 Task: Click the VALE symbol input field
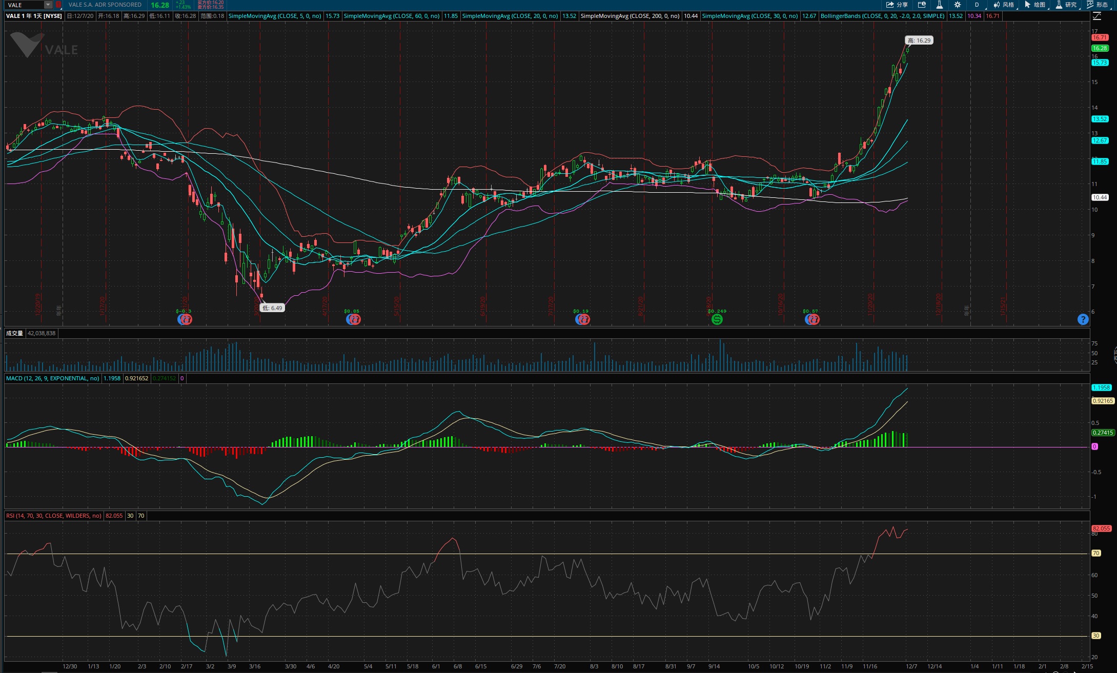pos(25,5)
